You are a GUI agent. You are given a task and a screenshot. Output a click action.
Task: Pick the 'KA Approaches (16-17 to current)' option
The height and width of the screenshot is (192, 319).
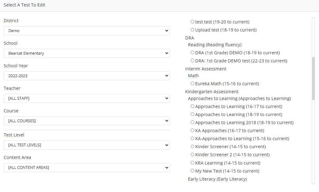(193, 131)
